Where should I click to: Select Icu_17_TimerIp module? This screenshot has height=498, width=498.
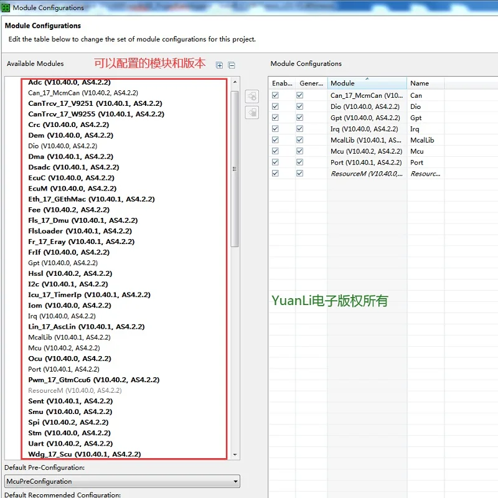pyautogui.click(x=89, y=294)
